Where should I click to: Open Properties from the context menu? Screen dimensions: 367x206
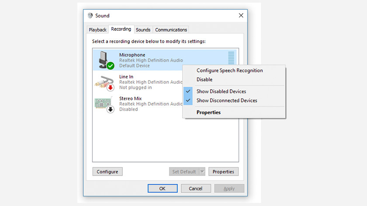(208, 112)
